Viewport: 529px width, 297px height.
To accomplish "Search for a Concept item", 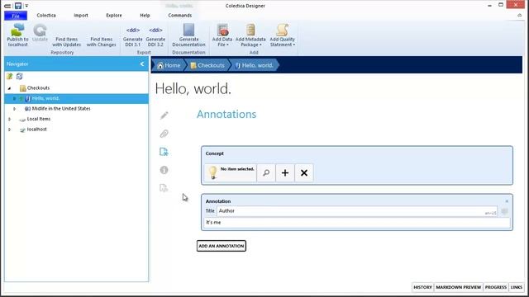I will point(266,172).
